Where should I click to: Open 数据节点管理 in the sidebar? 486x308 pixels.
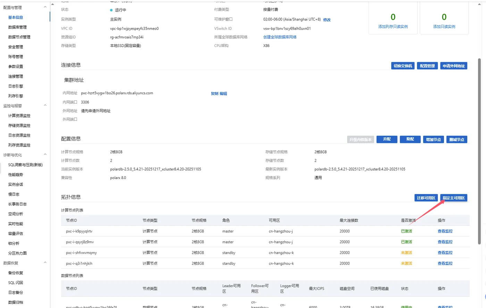click(19, 37)
